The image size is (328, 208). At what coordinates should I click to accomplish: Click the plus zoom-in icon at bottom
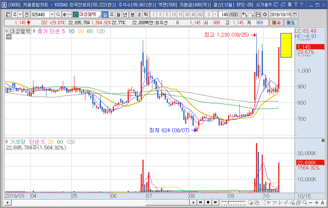click(x=317, y=203)
